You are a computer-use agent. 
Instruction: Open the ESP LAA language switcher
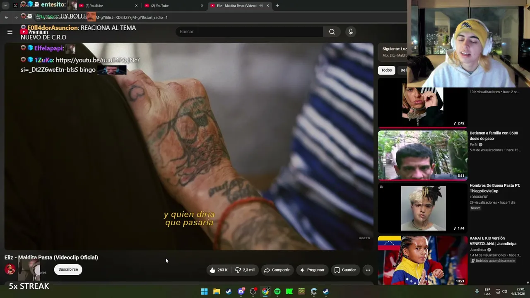coord(487,291)
